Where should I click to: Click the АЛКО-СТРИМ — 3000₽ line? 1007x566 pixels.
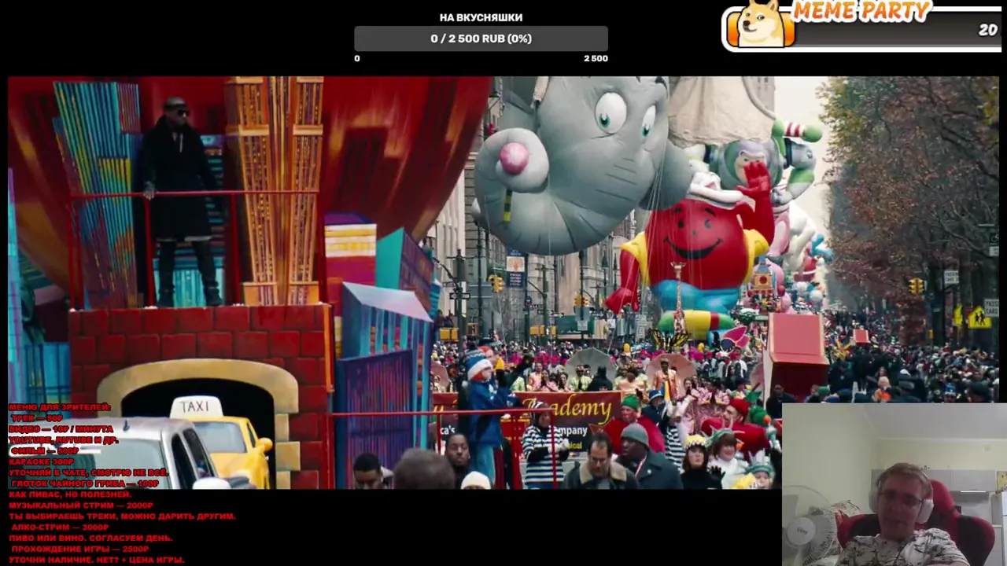pyautogui.click(x=60, y=527)
